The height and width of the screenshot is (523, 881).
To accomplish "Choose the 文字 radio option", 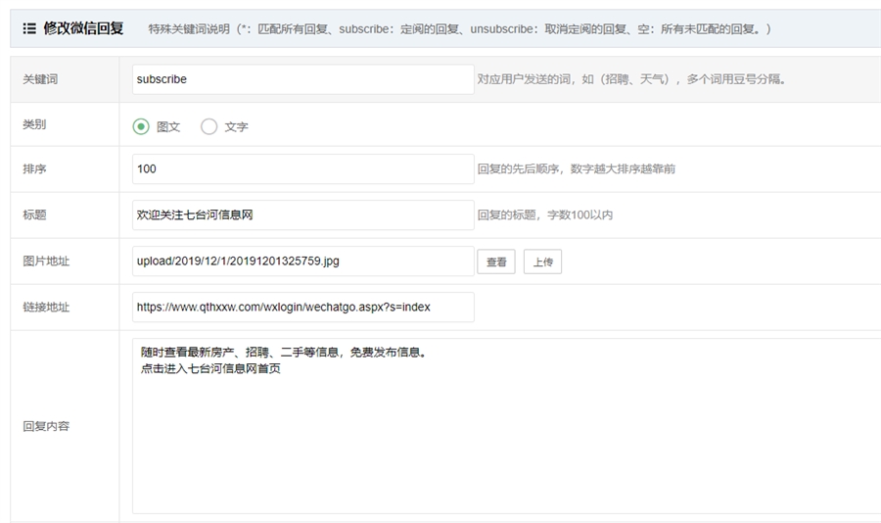I will pyautogui.click(x=209, y=126).
